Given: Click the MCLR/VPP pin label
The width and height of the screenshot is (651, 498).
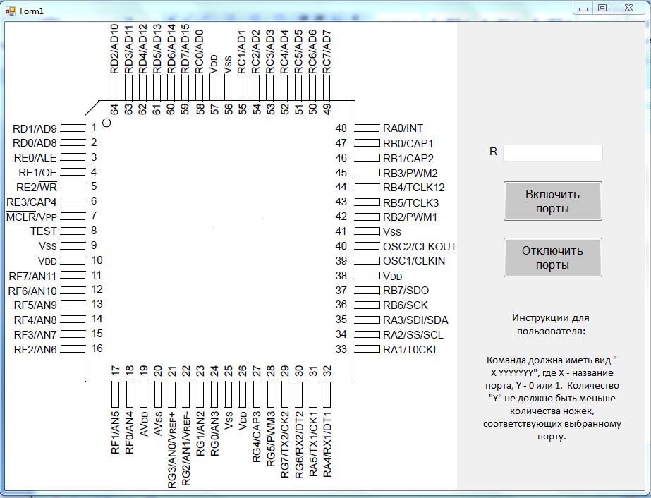Looking at the screenshot, I should [x=32, y=217].
